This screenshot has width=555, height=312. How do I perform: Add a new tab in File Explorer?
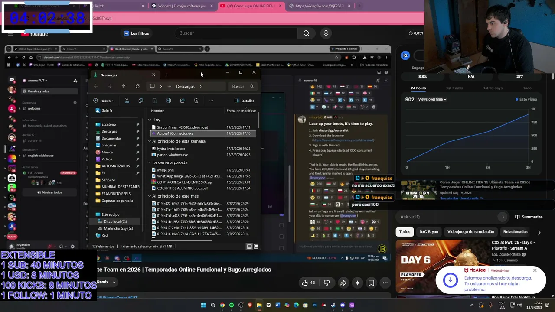(166, 75)
